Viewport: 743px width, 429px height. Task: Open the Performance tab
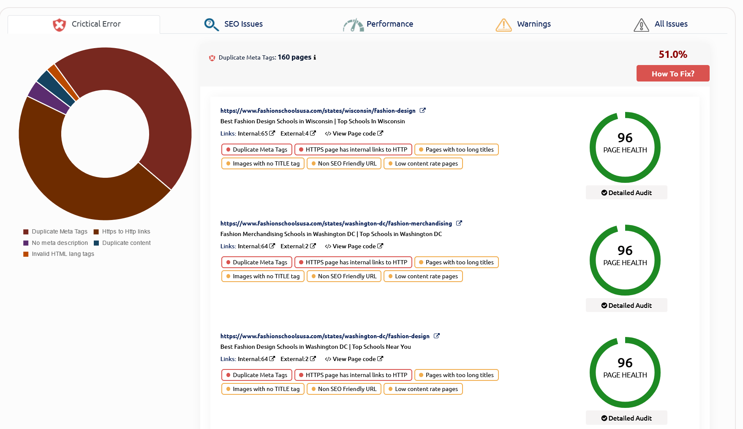pos(378,24)
